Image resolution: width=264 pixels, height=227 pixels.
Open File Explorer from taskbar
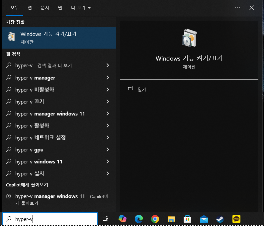tap(171, 219)
